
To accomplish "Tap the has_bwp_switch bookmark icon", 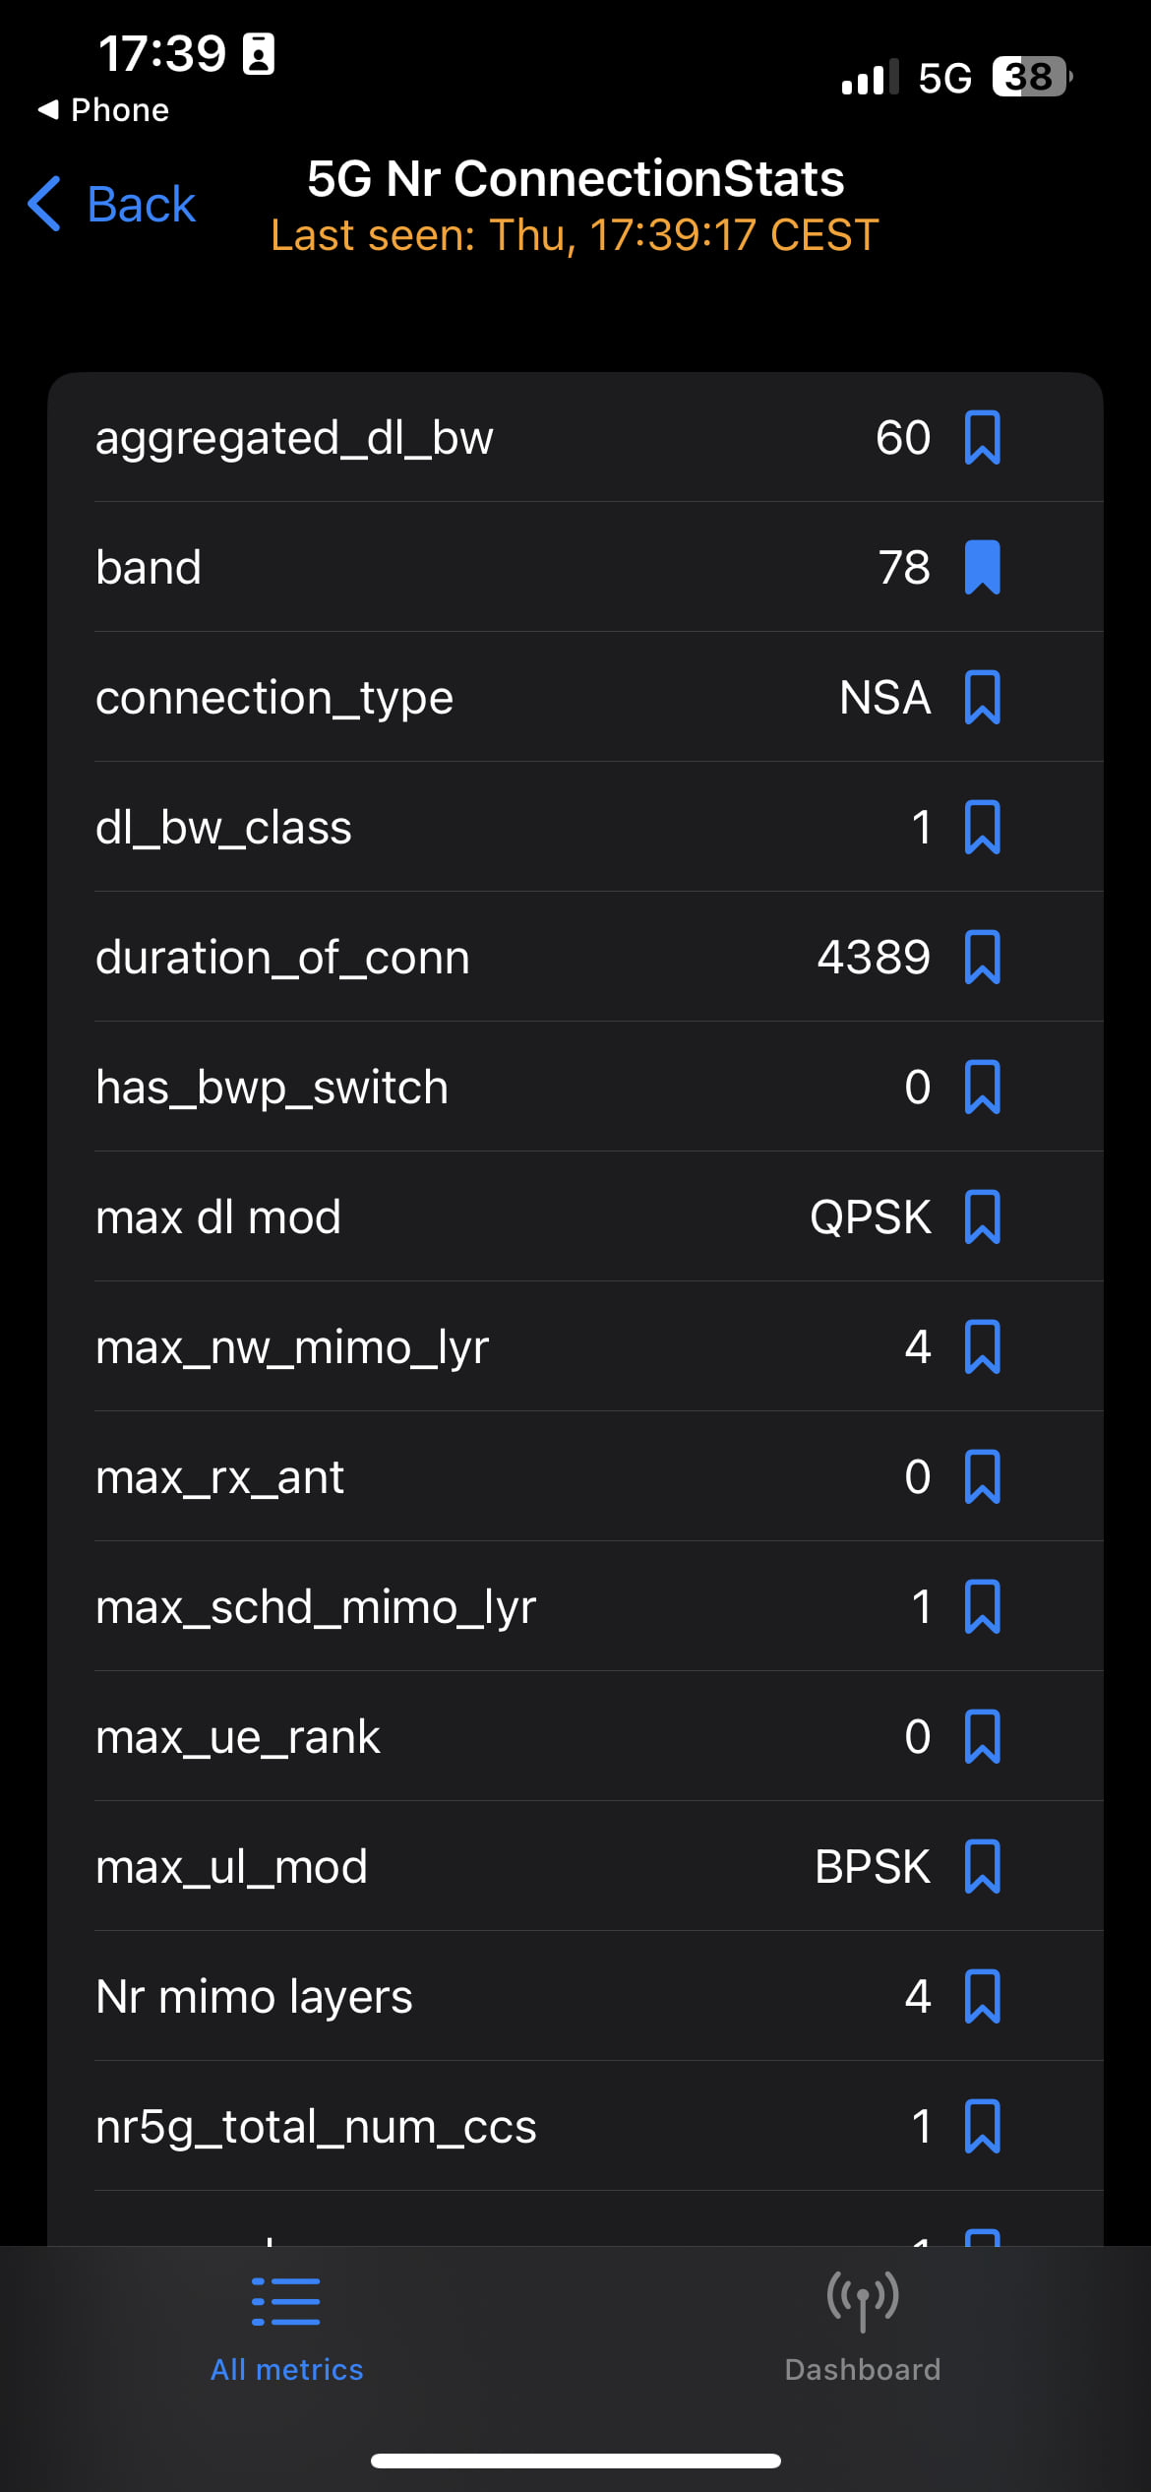I will click(x=982, y=1087).
